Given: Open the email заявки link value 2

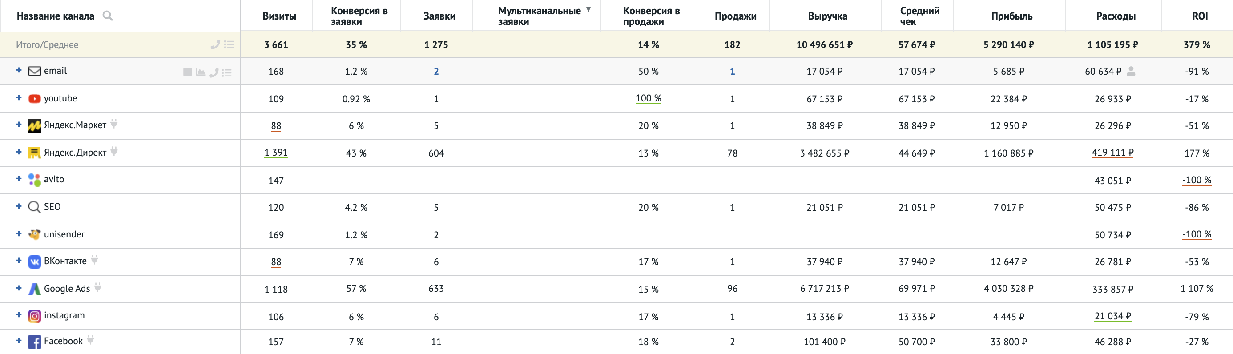Looking at the screenshot, I should (x=436, y=71).
